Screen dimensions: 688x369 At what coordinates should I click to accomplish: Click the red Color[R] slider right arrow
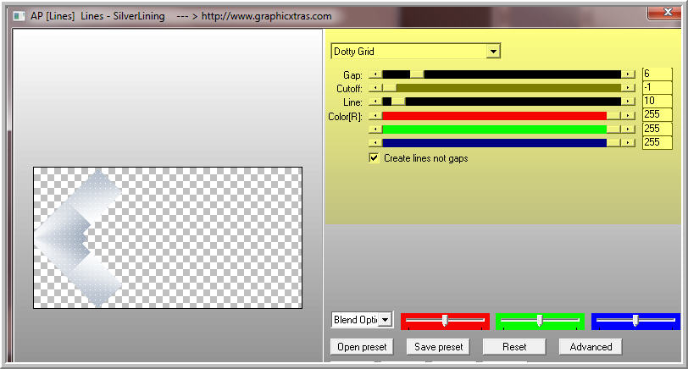point(629,116)
